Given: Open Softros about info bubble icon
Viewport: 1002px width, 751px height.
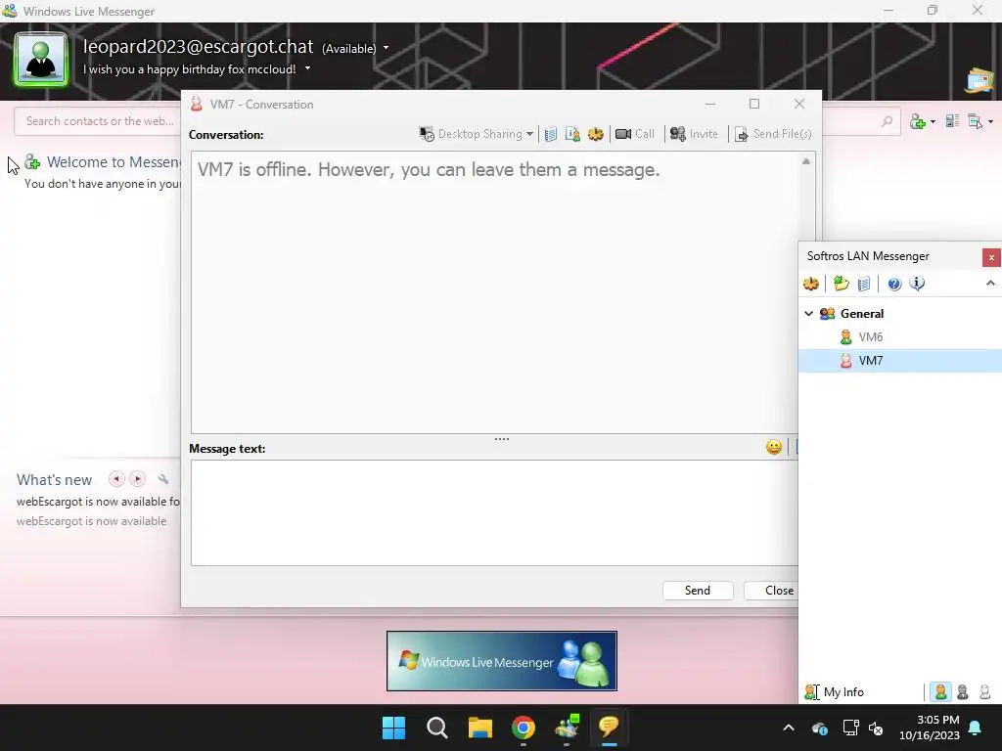Looking at the screenshot, I should click(917, 284).
